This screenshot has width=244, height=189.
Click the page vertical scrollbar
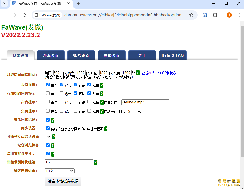[242, 92]
